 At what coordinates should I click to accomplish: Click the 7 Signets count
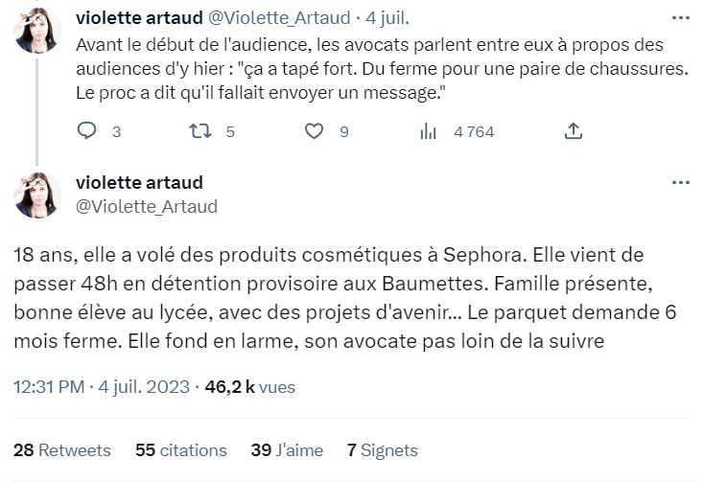382,450
